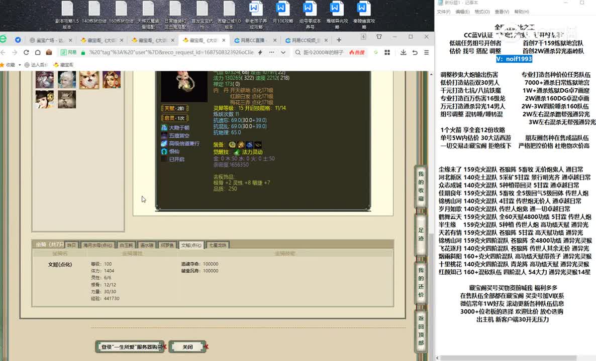The width and height of the screenshot is (596, 361).
Task: Open the browser extensions grid icon
Action: click(x=387, y=52)
